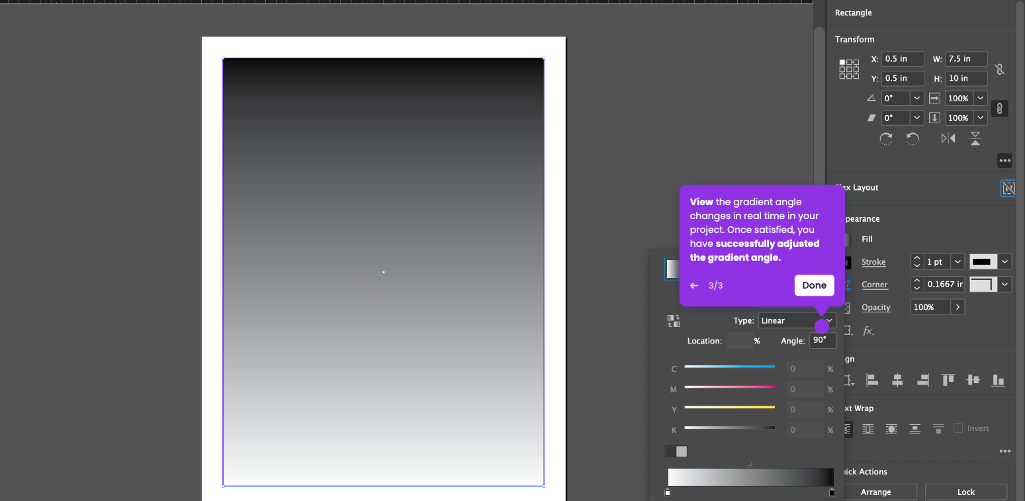
Task: Select the black right gradient stop
Action: [832, 492]
